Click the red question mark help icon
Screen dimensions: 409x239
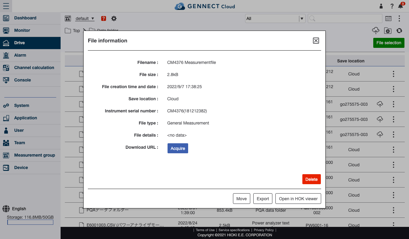click(104, 18)
